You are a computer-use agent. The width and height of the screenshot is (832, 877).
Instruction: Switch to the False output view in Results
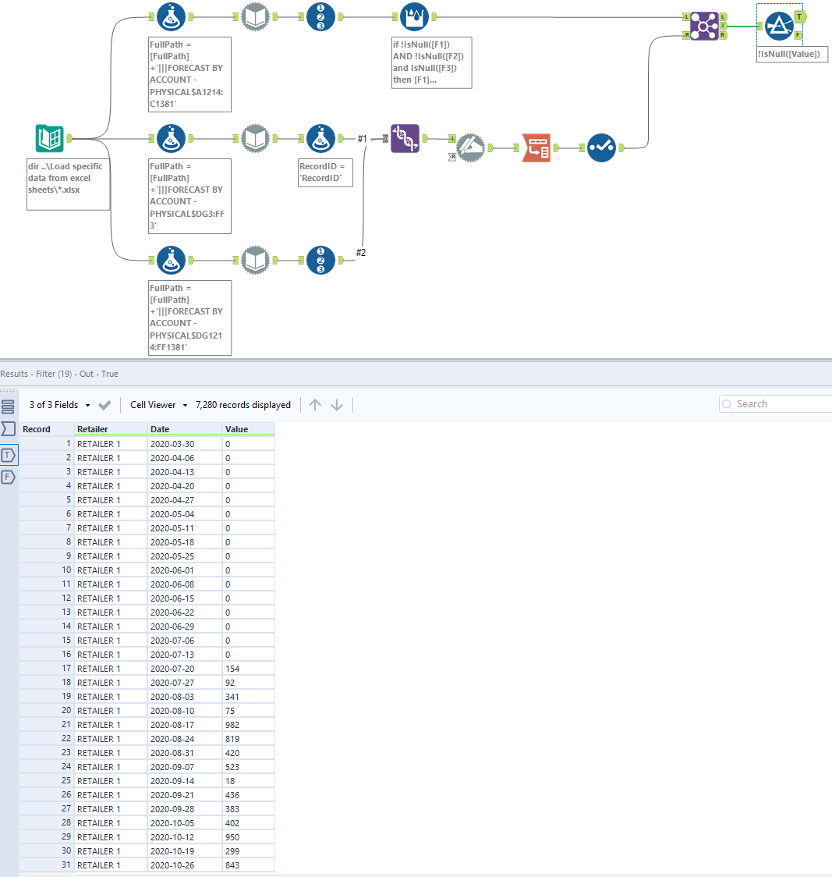click(10, 476)
